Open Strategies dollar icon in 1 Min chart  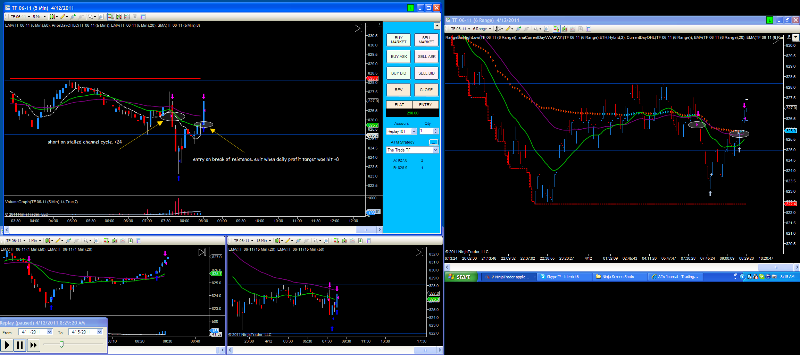pos(131,241)
